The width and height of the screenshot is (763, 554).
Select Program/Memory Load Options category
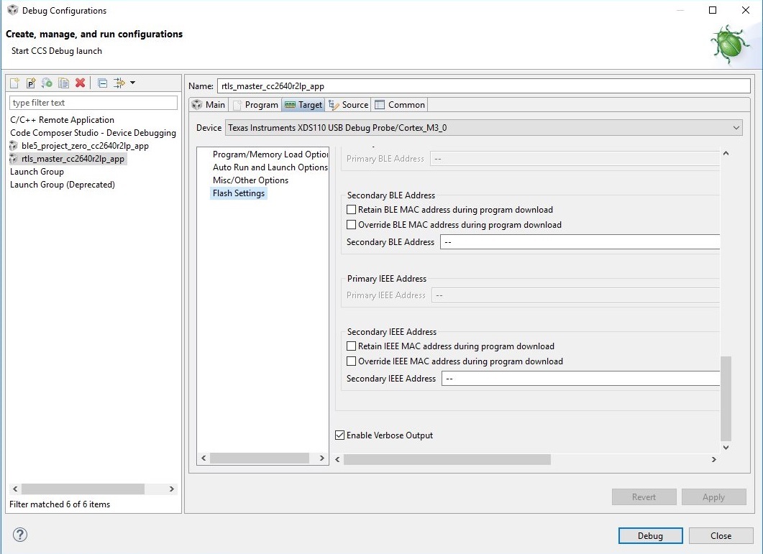click(x=270, y=154)
